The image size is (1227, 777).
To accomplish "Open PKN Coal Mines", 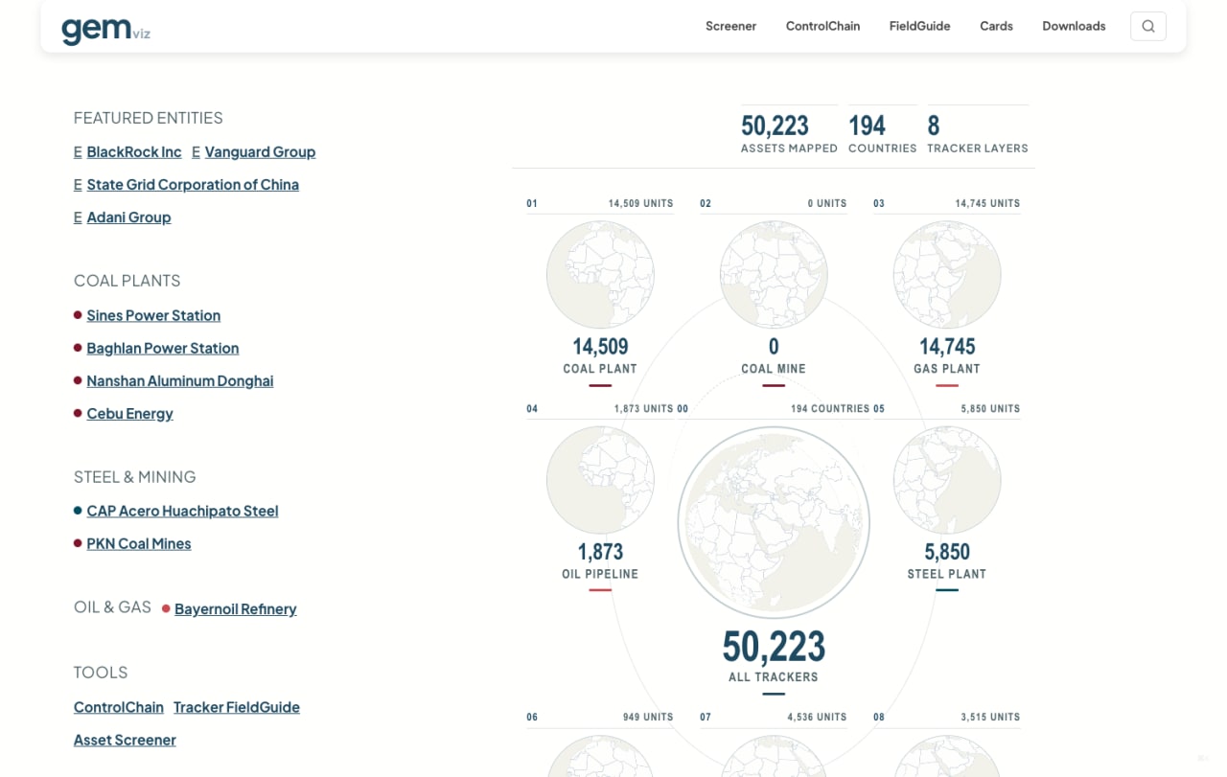I will 139,543.
